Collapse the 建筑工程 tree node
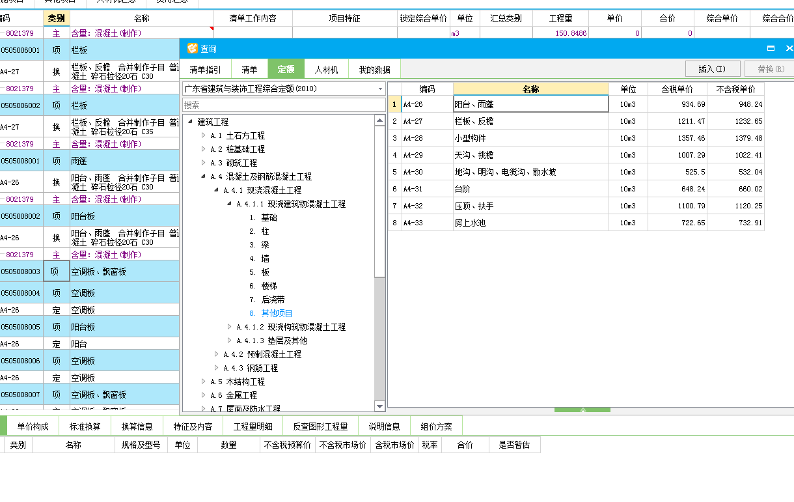This screenshot has width=794, height=502. click(189, 122)
